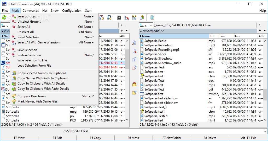Screen dimensions: 268x141
Task: Open the Help menu
Action: [263, 11]
